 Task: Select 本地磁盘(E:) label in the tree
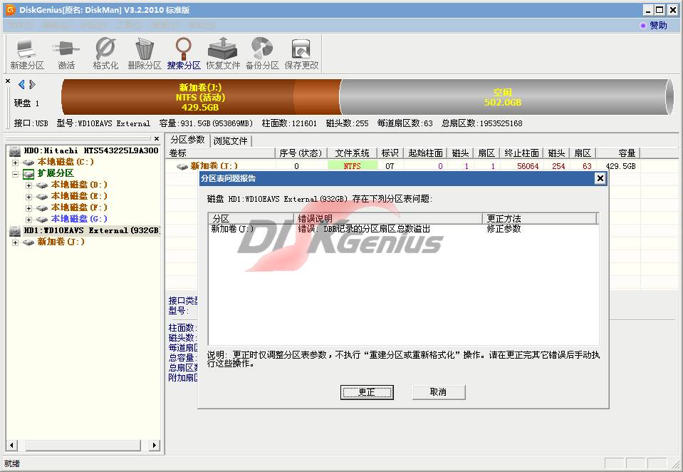click(x=79, y=196)
